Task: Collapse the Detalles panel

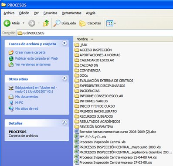Action: click(x=64, y=122)
